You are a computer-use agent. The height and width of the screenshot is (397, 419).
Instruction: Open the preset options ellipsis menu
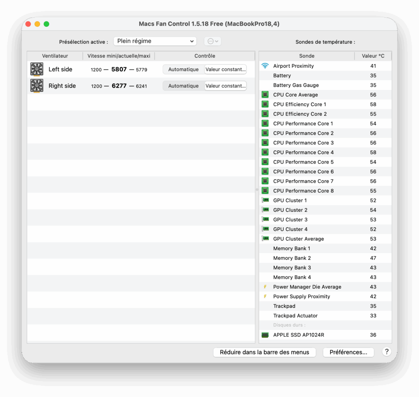[213, 41]
